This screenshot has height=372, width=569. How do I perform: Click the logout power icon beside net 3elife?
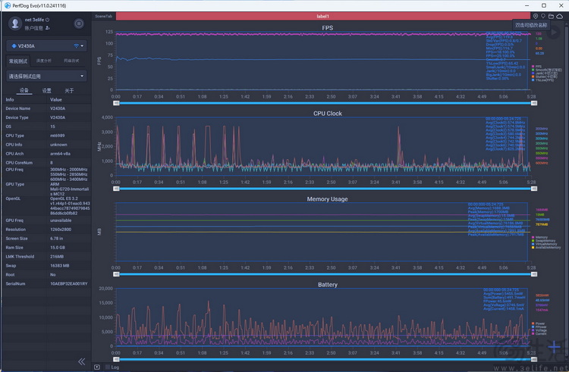click(x=47, y=20)
